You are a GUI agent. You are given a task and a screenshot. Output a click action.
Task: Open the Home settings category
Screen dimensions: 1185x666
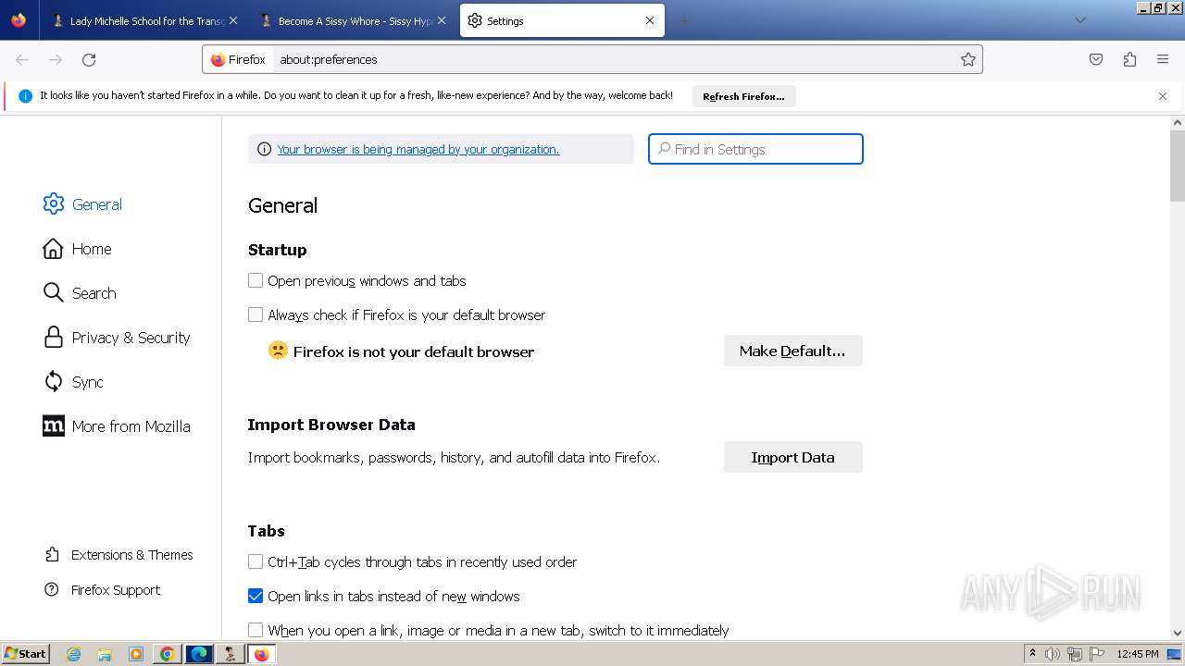click(77, 249)
